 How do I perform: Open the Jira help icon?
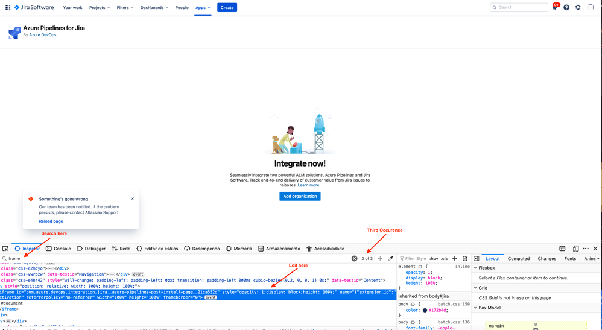point(566,7)
